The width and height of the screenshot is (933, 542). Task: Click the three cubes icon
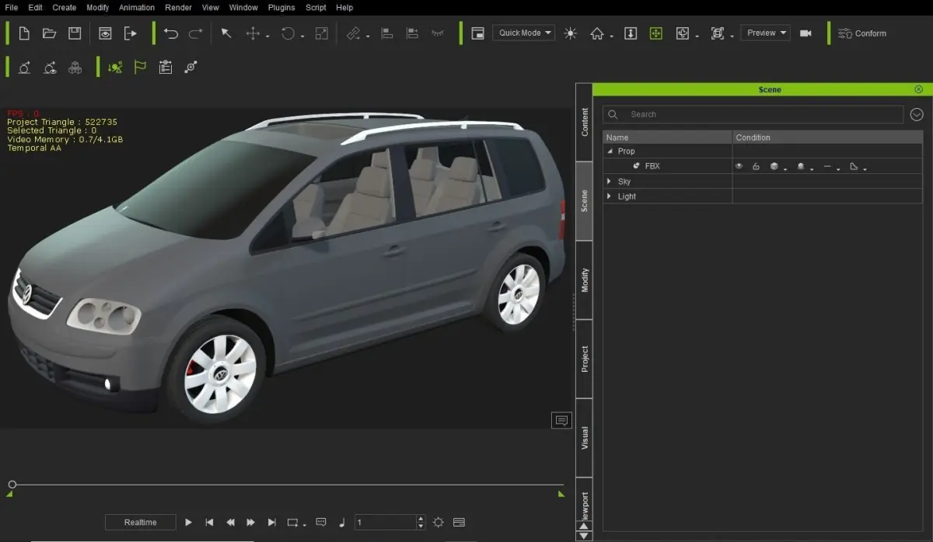(x=75, y=68)
